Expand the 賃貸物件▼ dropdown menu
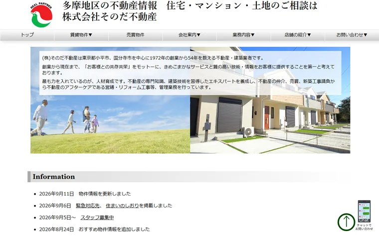Viewport: 379px width, 237px height. coord(81,35)
